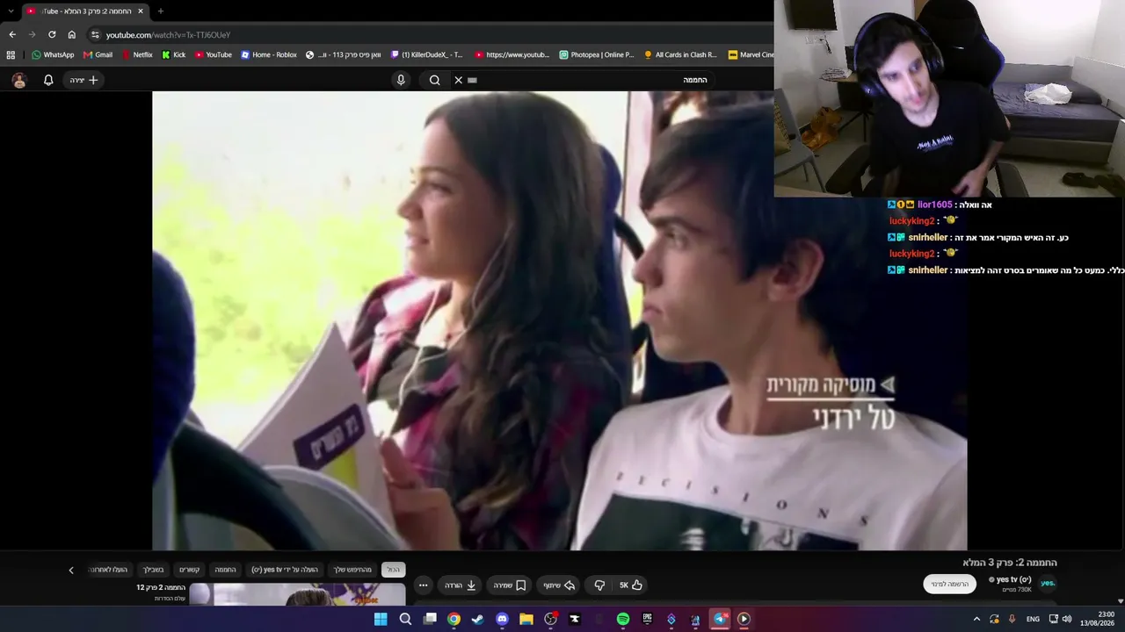The image size is (1125, 632).
Task: Click the YouTube address bar URL
Action: [x=168, y=35]
